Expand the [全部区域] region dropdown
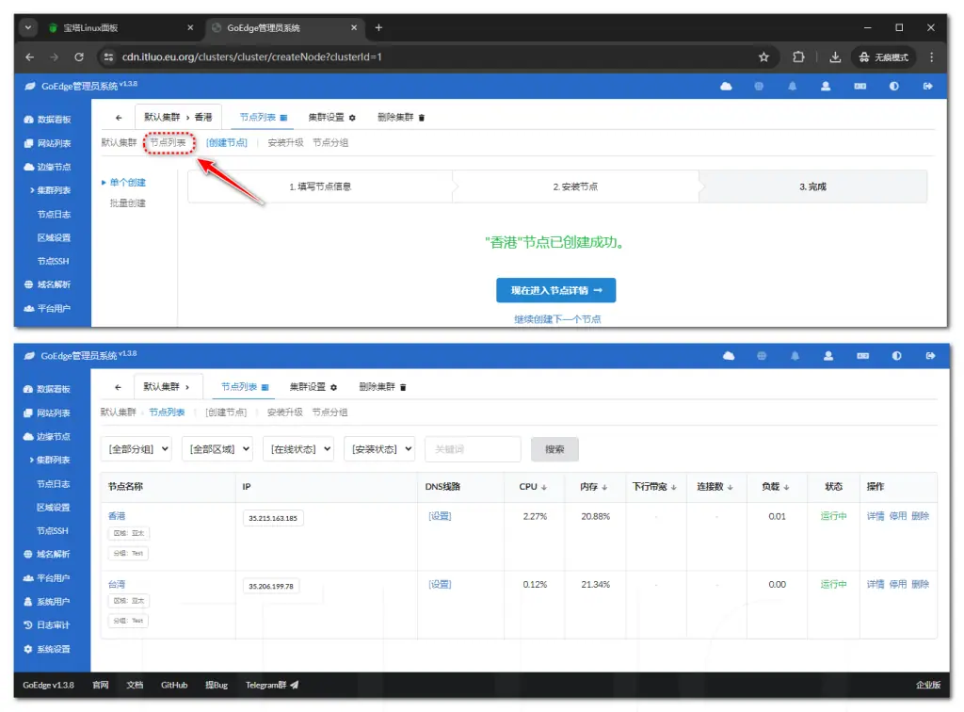 [x=217, y=449]
